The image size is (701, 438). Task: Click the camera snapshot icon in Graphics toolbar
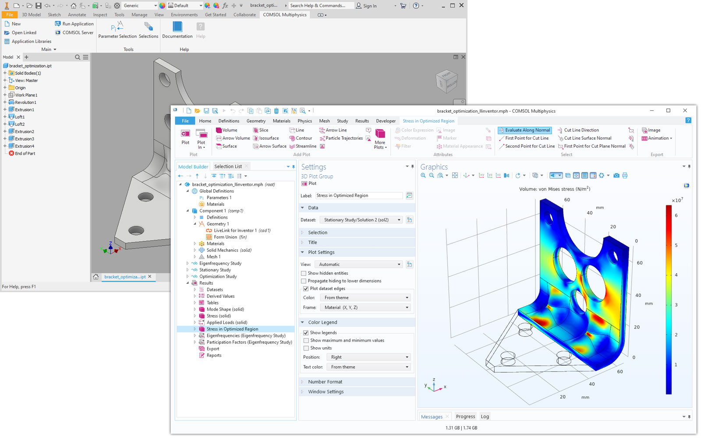616,176
